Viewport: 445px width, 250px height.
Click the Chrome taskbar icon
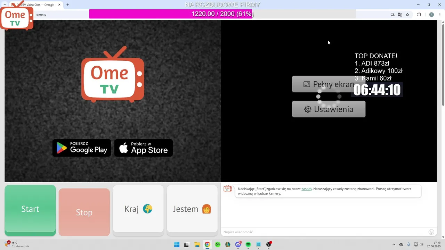coord(207,244)
